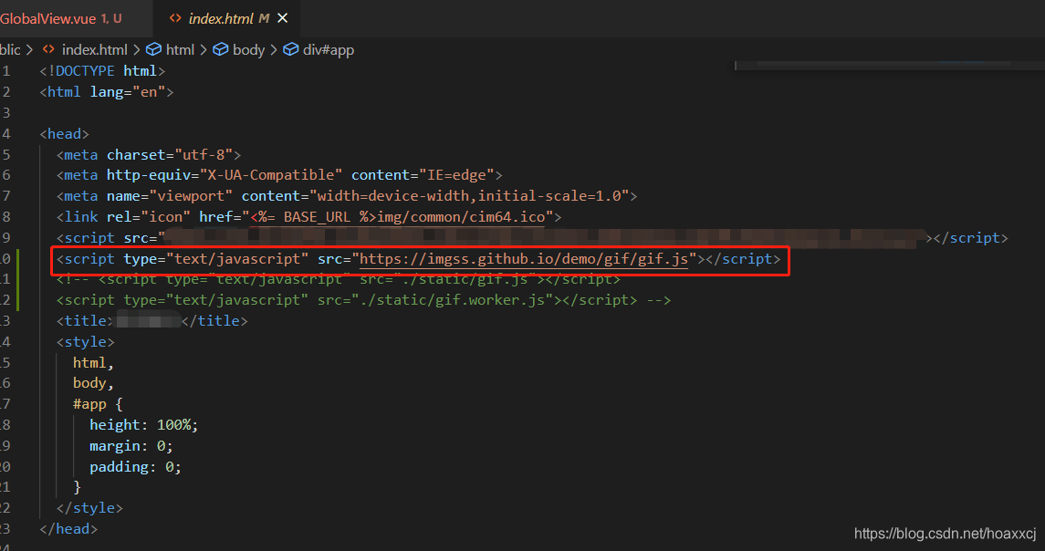Viewport: 1045px width, 551px height.
Task: Click the file icon in index.html breadcrumb
Action: (x=48, y=50)
